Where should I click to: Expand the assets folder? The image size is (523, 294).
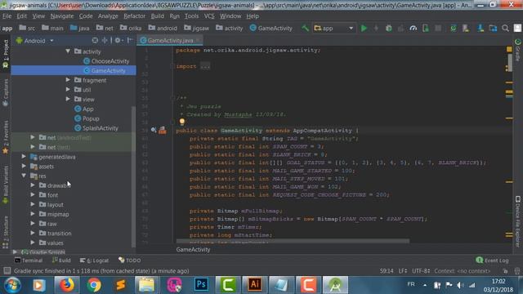pyautogui.click(x=24, y=166)
